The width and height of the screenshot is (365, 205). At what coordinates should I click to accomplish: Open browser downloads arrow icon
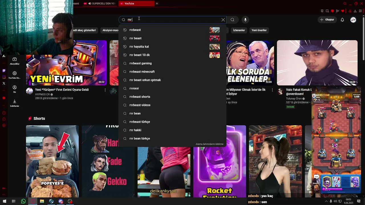click(x=355, y=11)
